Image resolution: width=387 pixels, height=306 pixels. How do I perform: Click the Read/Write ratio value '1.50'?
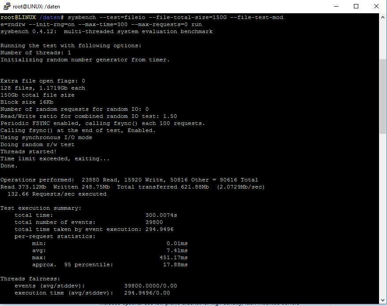pyautogui.click(x=170, y=116)
